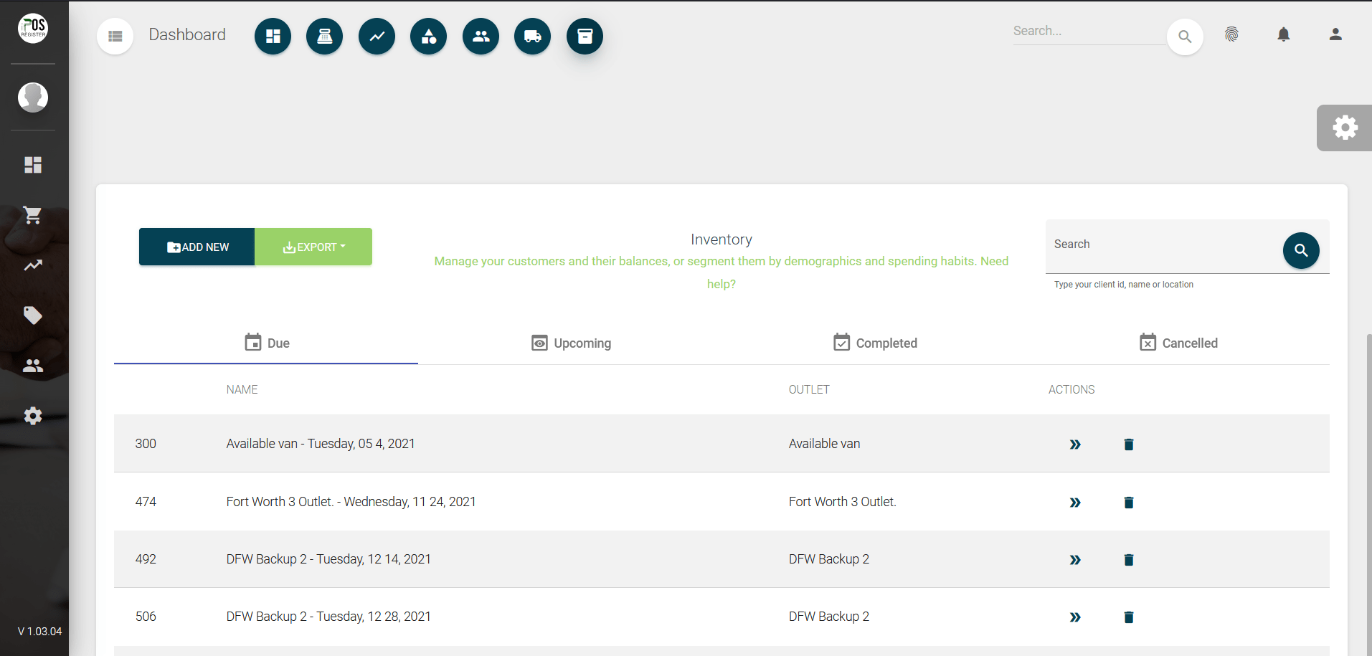Image resolution: width=1372 pixels, height=656 pixels.
Task: Open details arrow for row 300
Action: pos(1074,445)
